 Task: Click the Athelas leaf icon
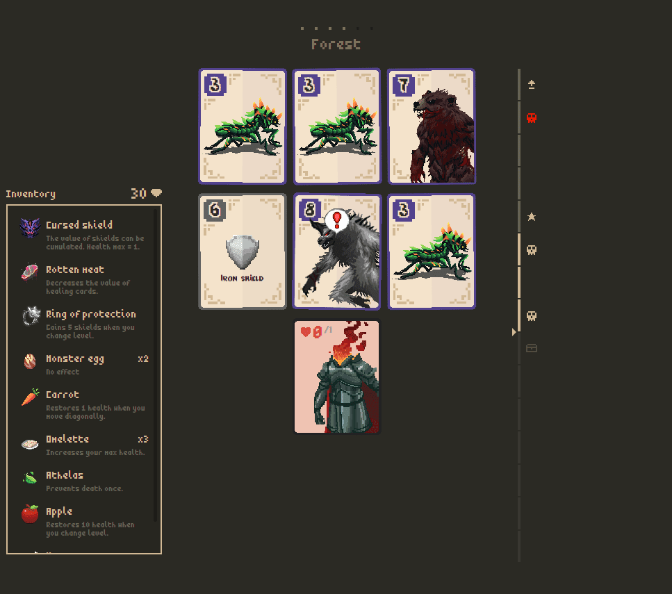tap(30, 477)
